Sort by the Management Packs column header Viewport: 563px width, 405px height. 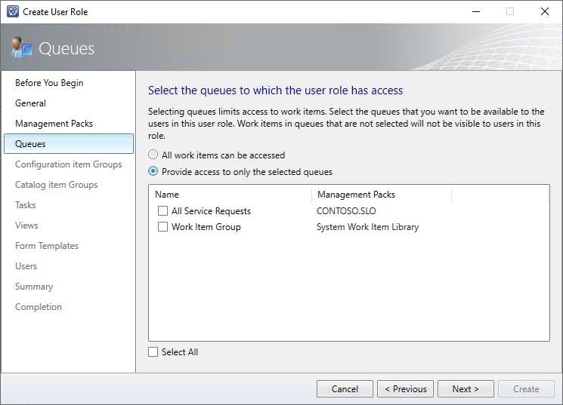356,195
